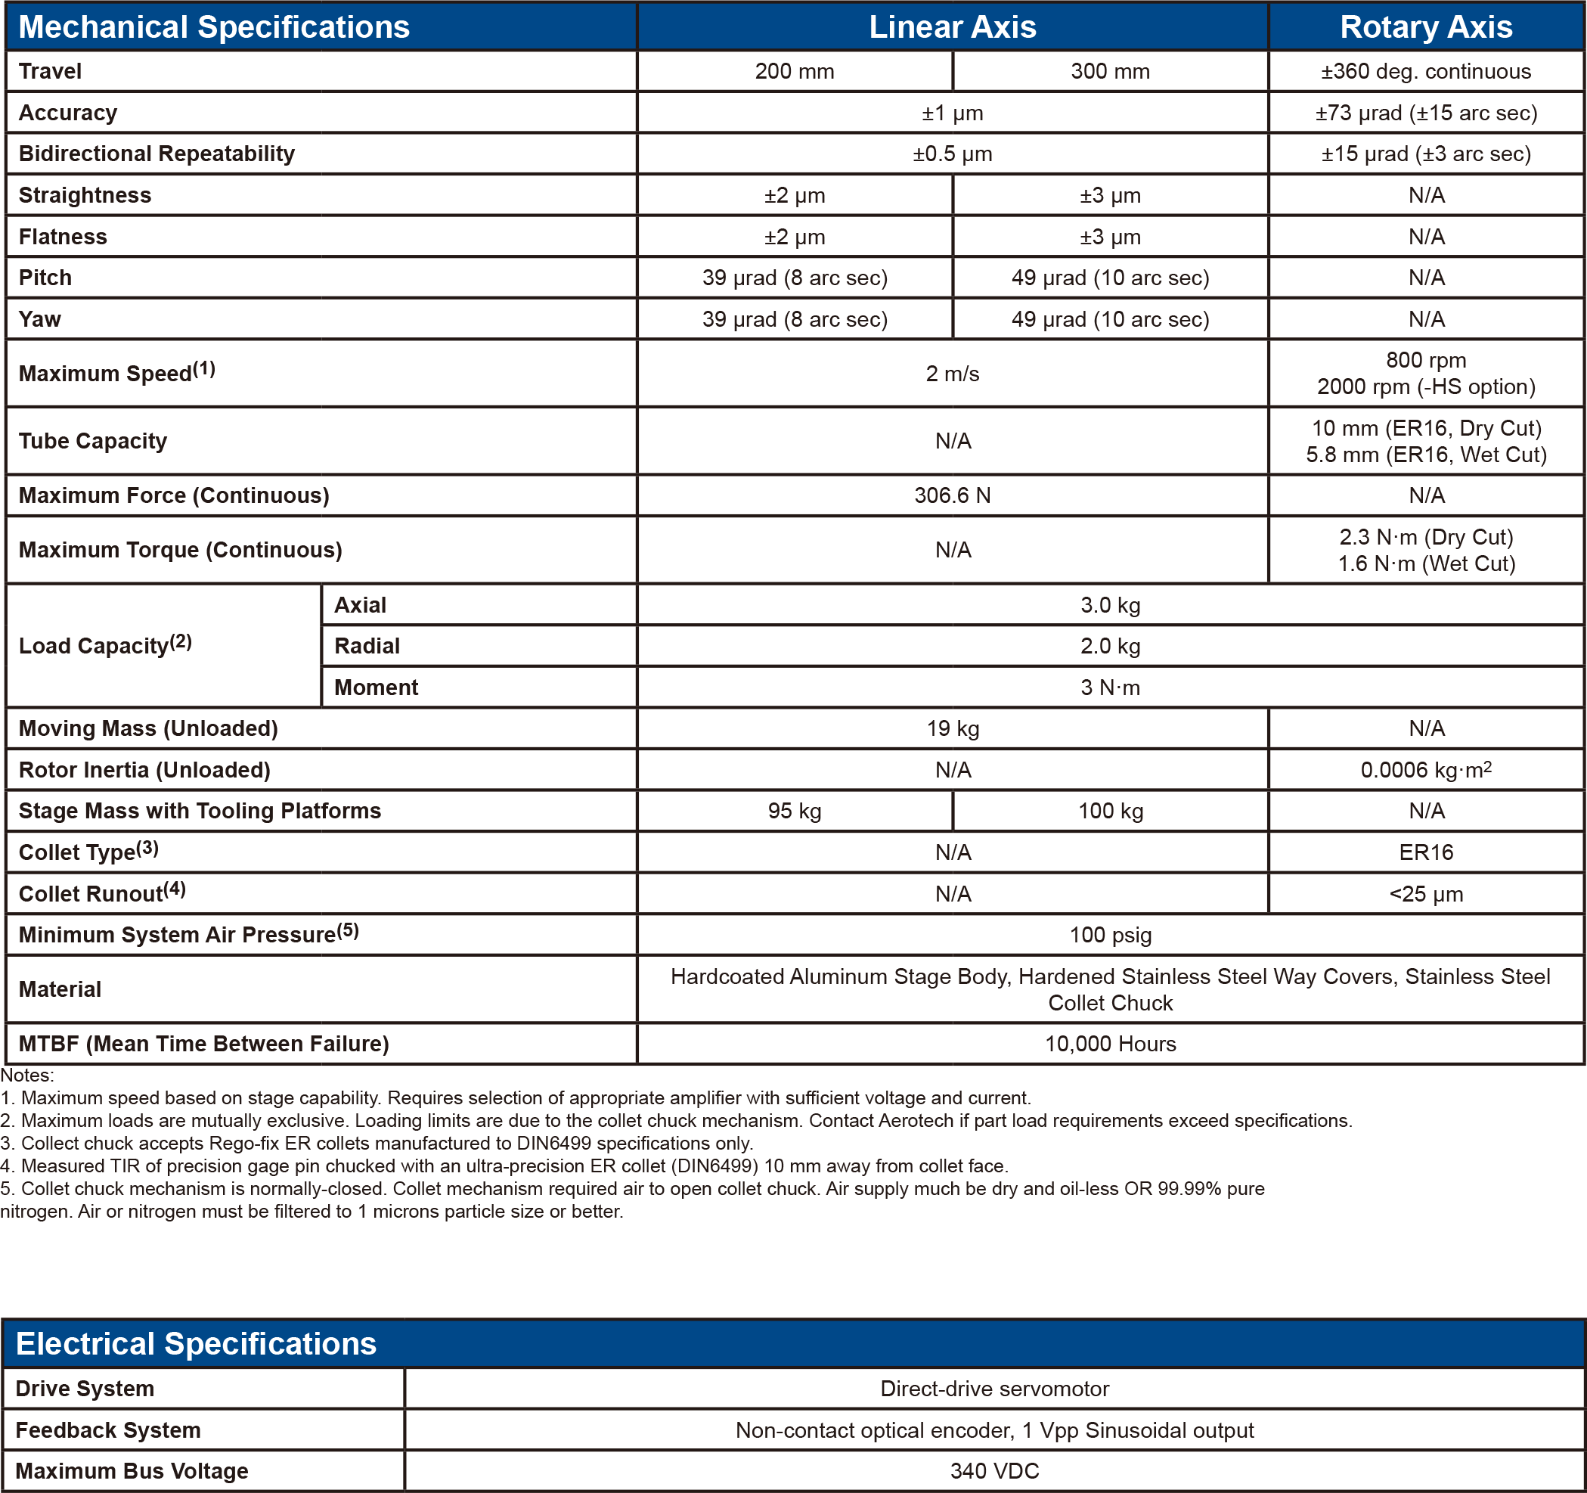Image resolution: width=1587 pixels, height=1493 pixels.
Task: Select the Linear Axis column header
Action: [952, 27]
